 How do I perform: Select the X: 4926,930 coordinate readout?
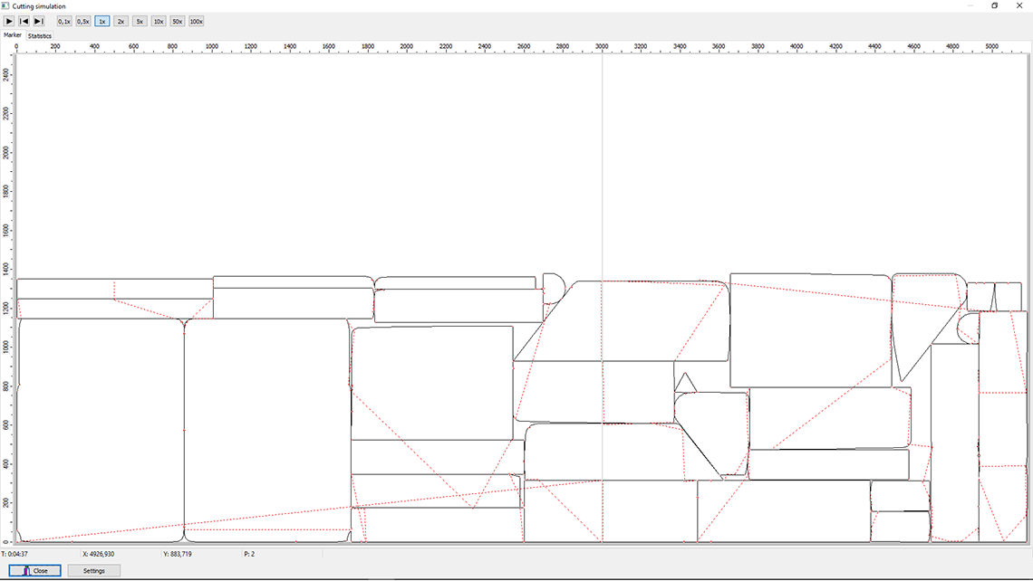pos(98,554)
